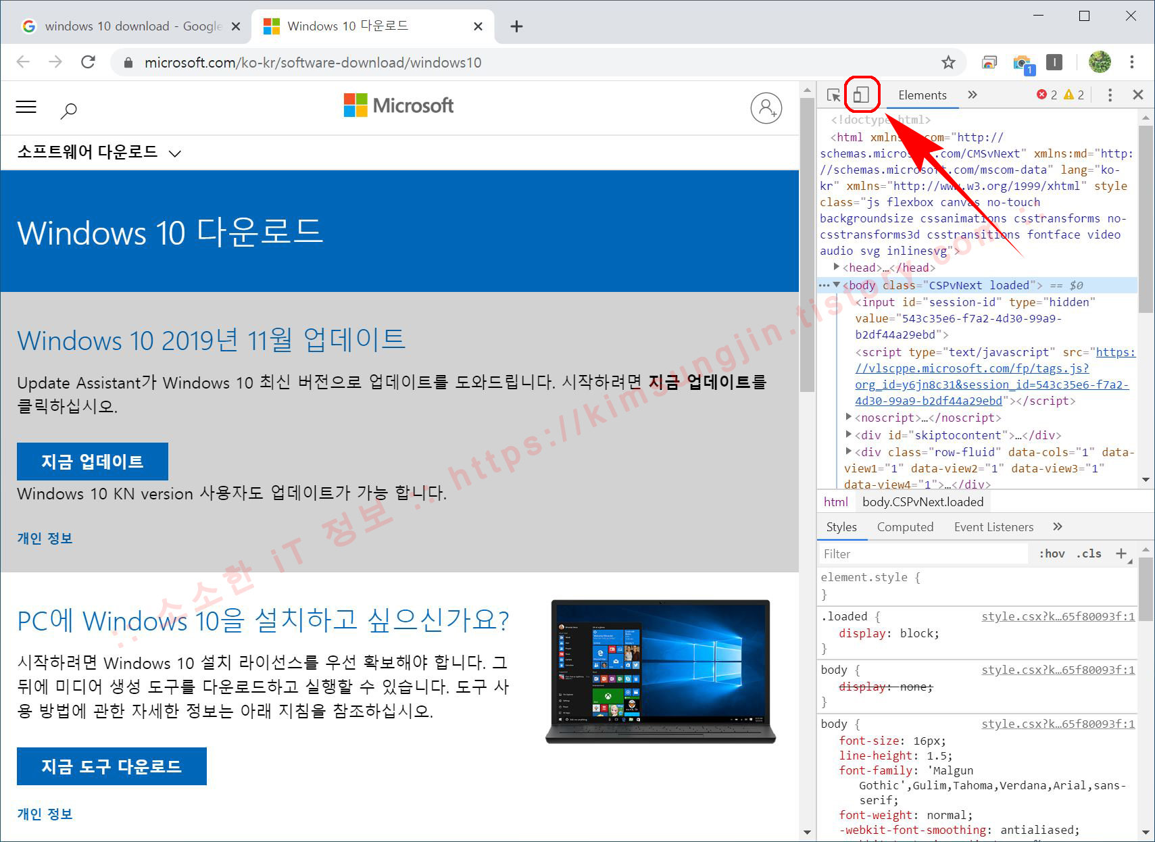This screenshot has width=1155, height=842.
Task: Open style.csx link for body display rule
Action: point(1058,670)
